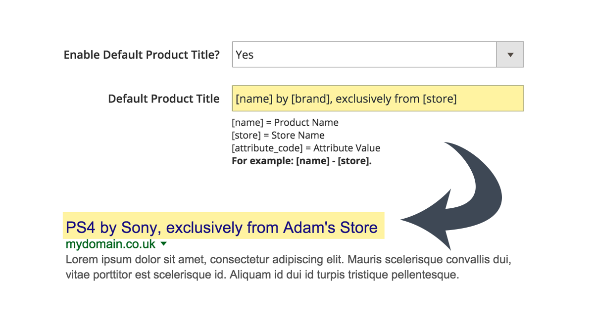Click the 'Lorem ipsum dolor sit amet' snippet line
The width and height of the screenshot is (594, 330).
coord(288,260)
